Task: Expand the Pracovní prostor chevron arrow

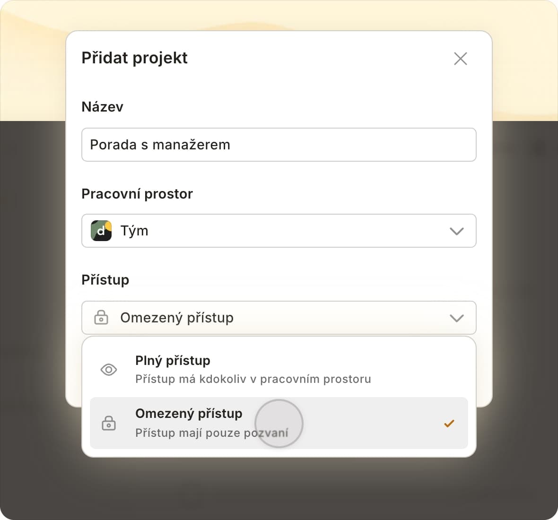Action: [456, 231]
